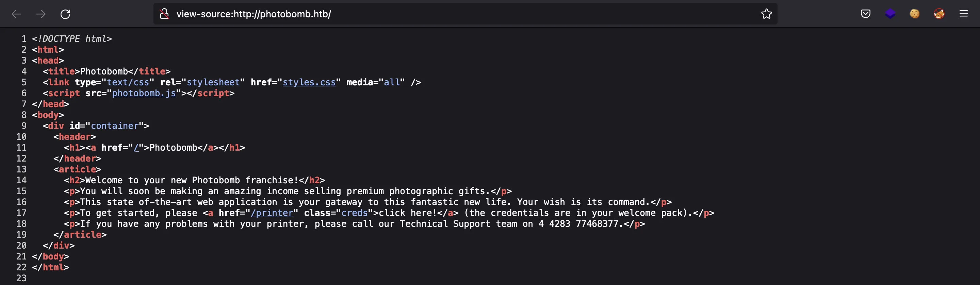Click the "text/css" type attribute value
This screenshot has width=980, height=285.
pos(128,82)
